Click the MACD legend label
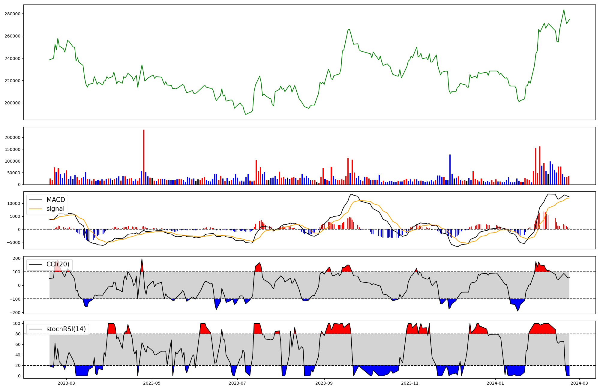The height and width of the screenshot is (390, 600). pos(55,200)
